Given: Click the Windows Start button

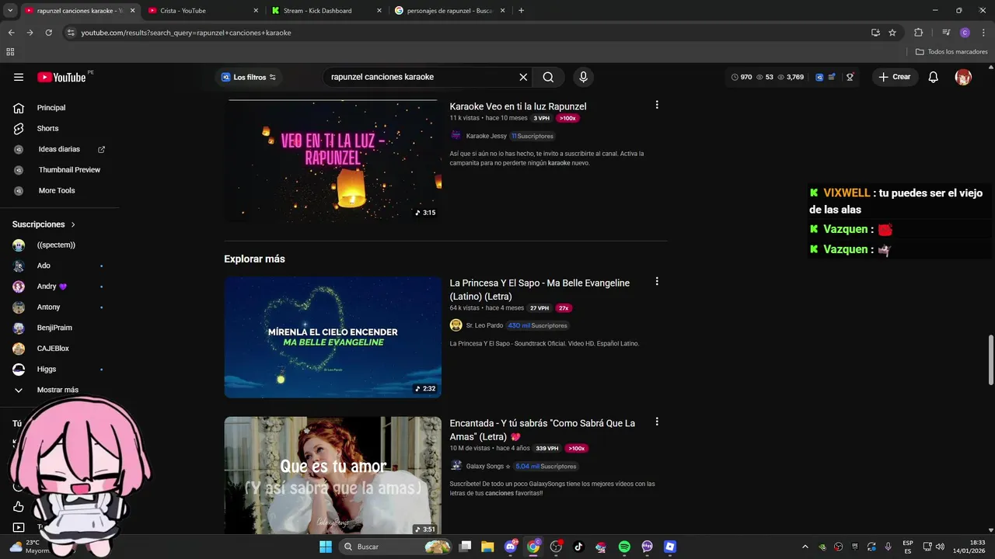Looking at the screenshot, I should [x=326, y=547].
